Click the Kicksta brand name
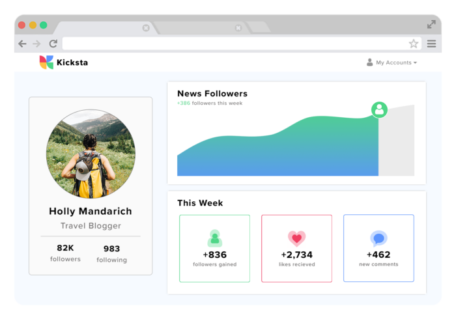The height and width of the screenshot is (319, 456). tap(72, 62)
